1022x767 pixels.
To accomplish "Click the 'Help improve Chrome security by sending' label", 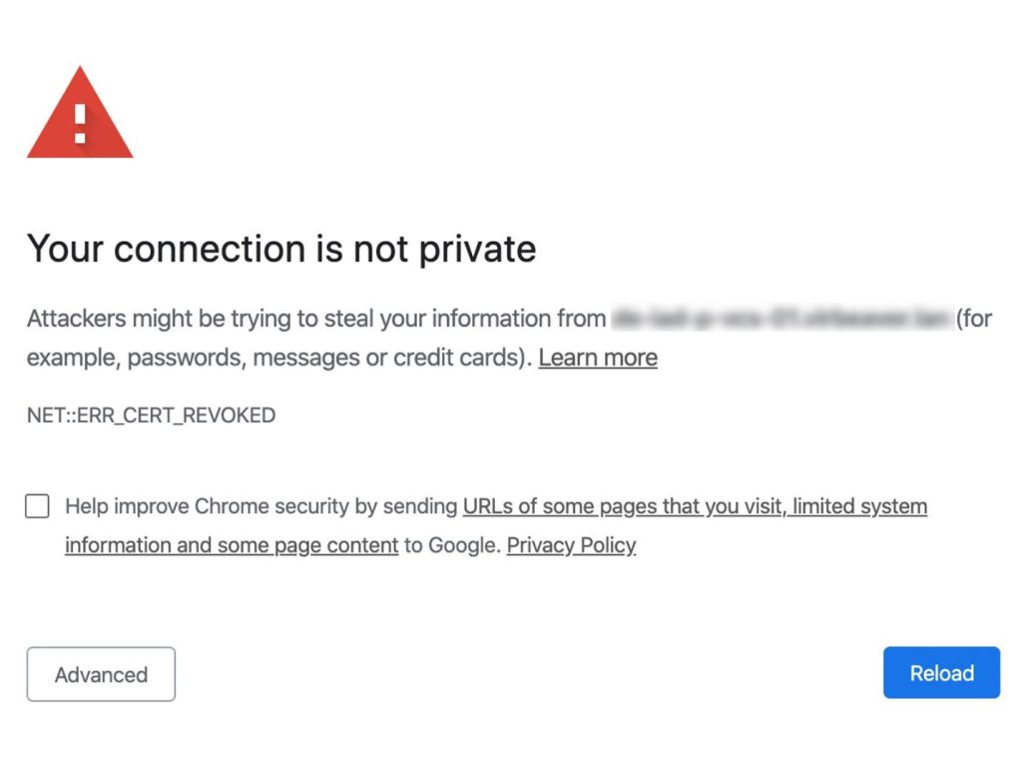I will 261,506.
